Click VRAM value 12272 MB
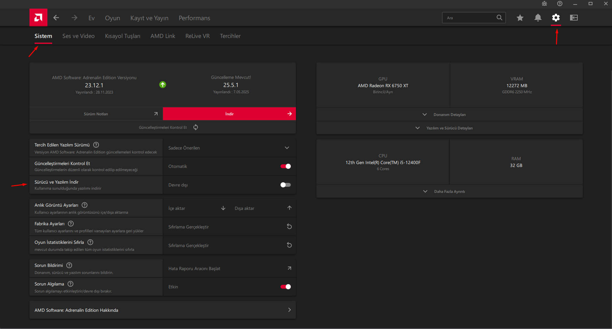This screenshot has height=329, width=612. 517,86
